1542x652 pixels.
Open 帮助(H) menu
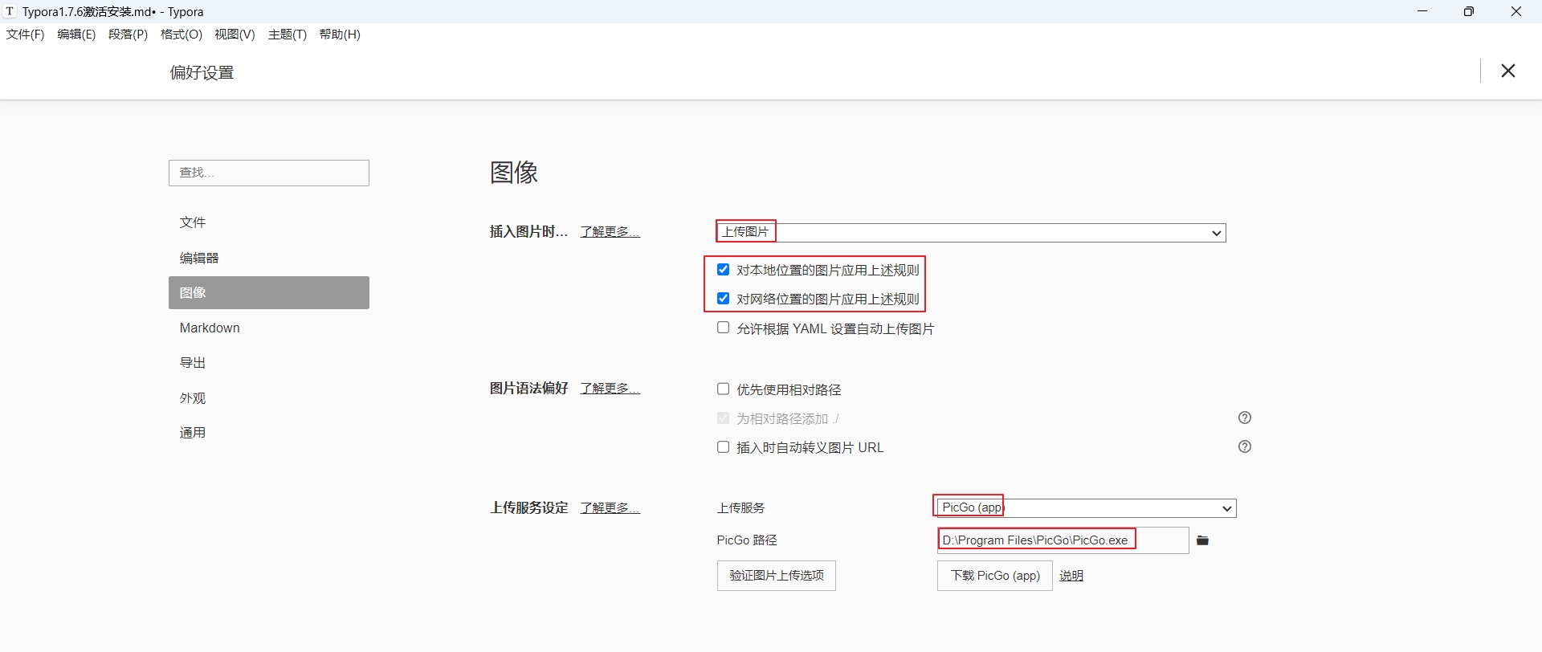(340, 35)
